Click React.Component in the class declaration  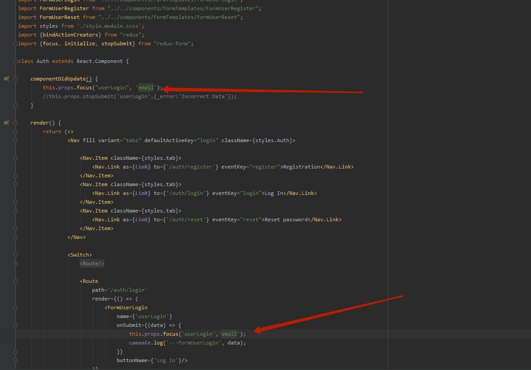(x=100, y=61)
